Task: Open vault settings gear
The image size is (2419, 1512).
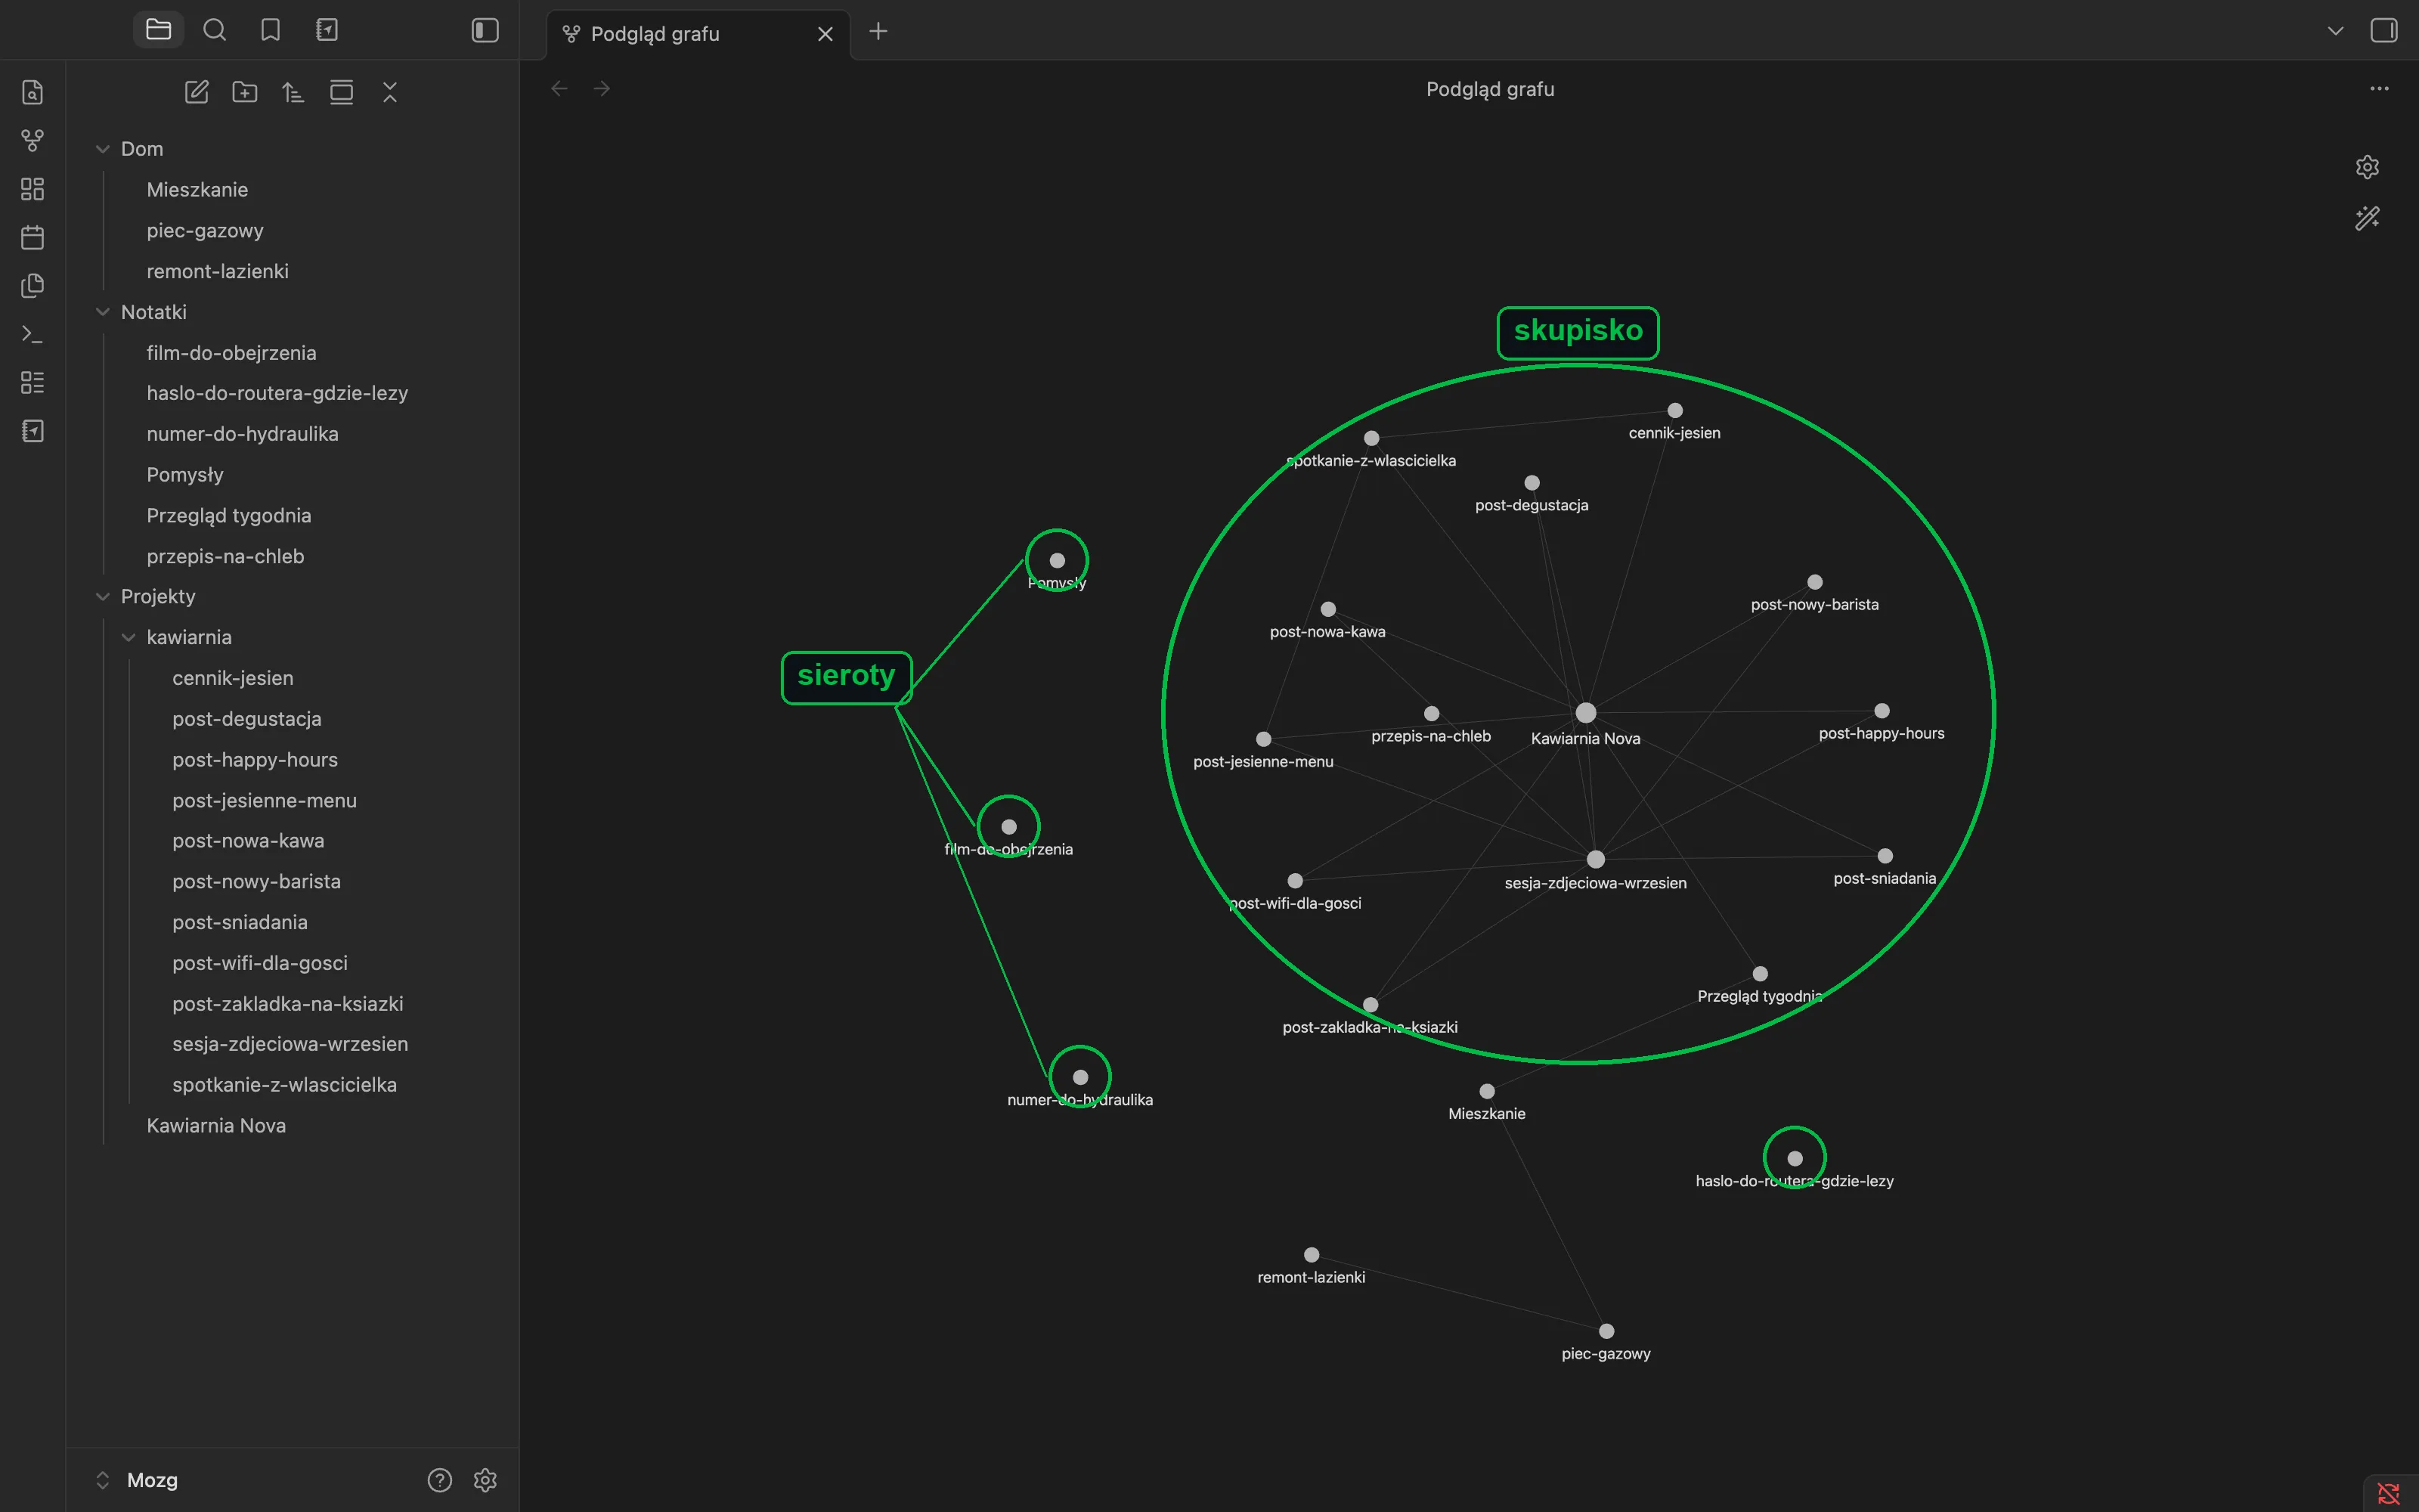Action: coord(485,1479)
